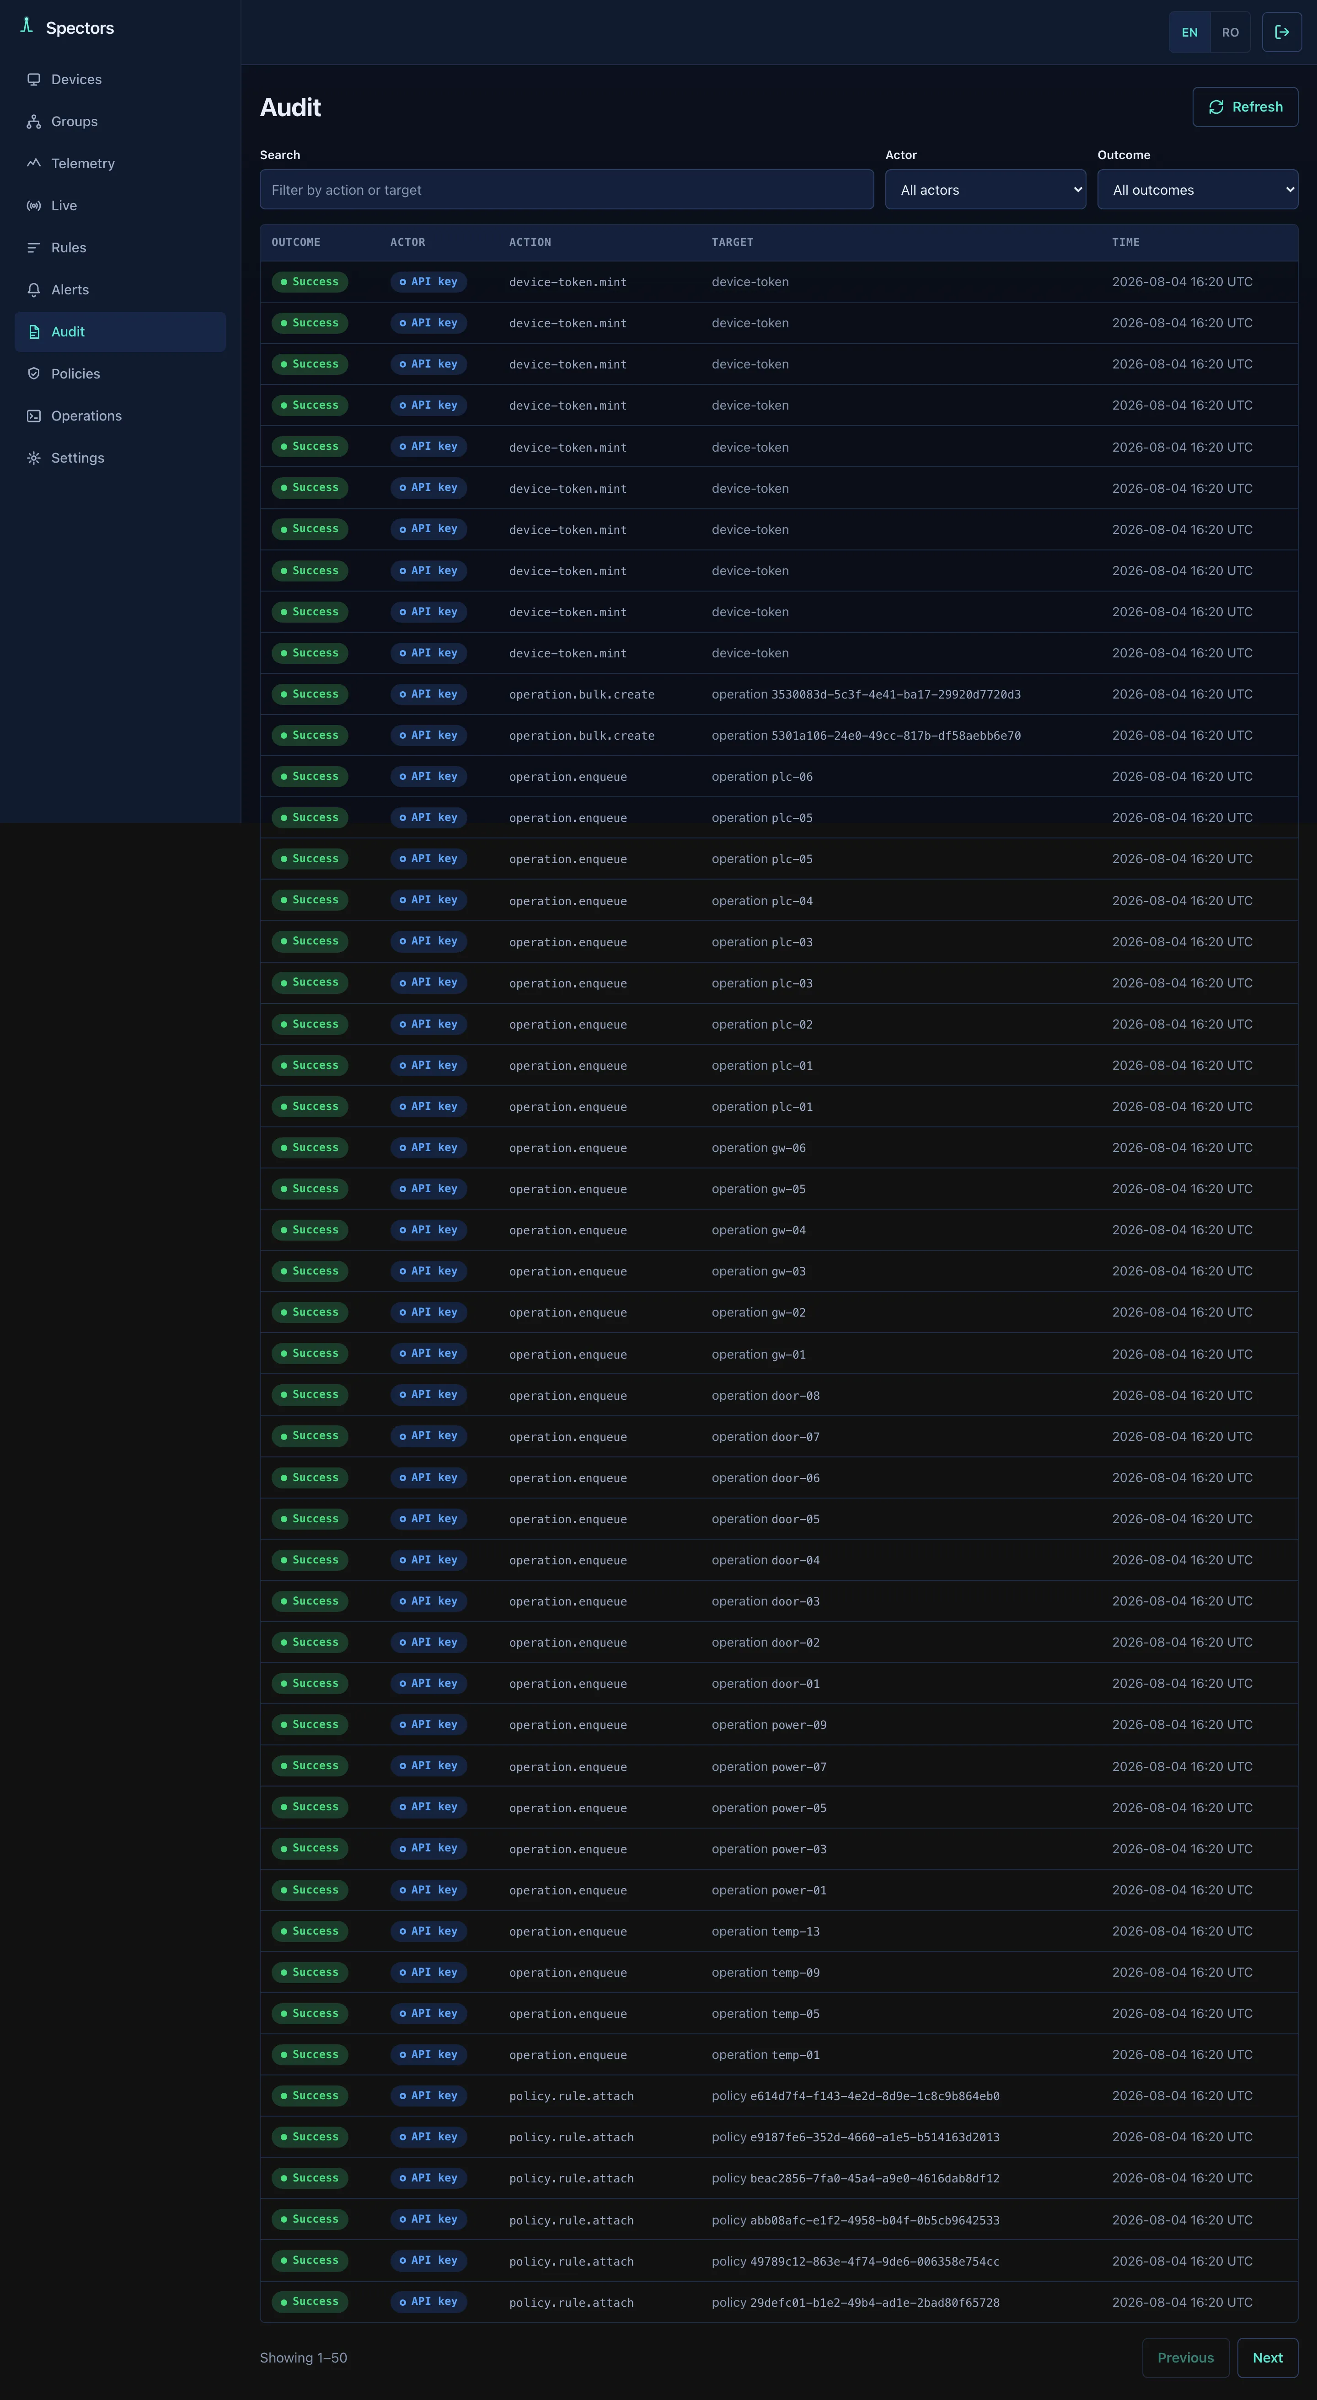This screenshot has width=1317, height=2400.
Task: Select the Audit menu item
Action: 120,332
